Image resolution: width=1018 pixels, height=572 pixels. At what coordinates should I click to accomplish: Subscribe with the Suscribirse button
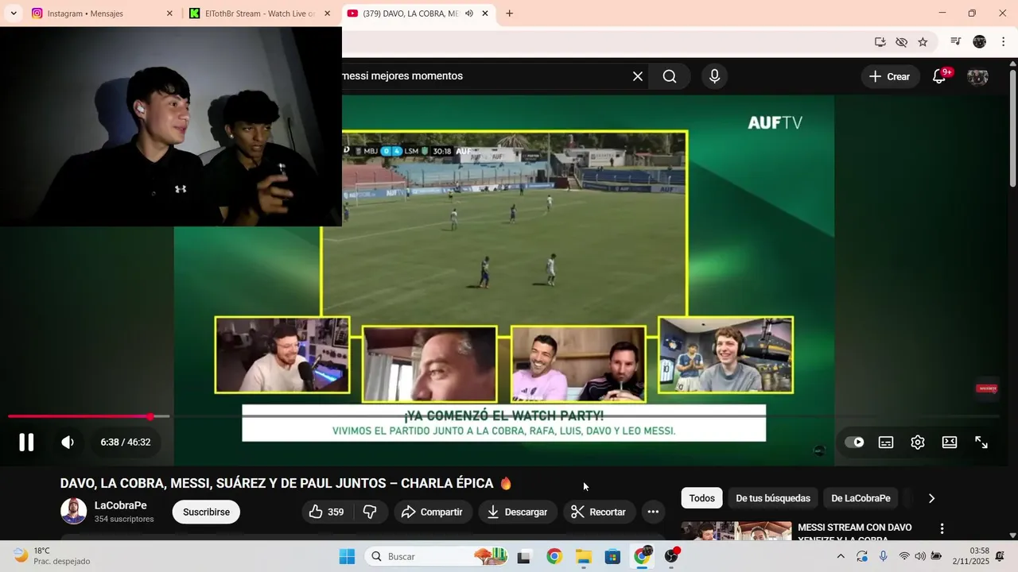(206, 512)
